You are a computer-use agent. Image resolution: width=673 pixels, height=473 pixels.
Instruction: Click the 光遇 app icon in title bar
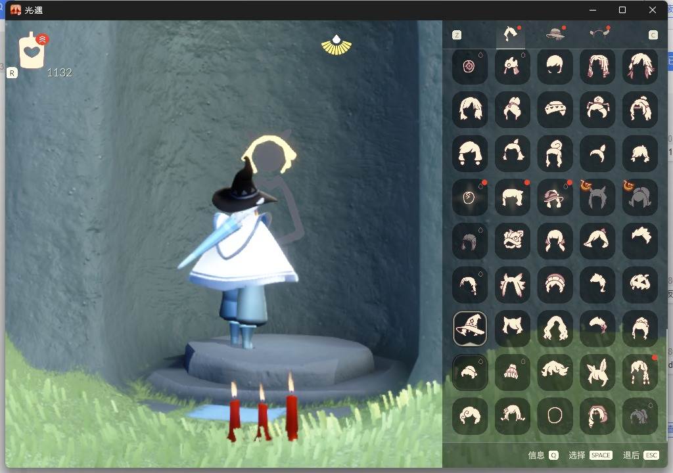coord(16,10)
